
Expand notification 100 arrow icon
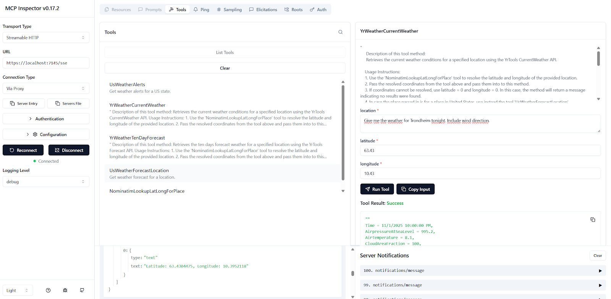coord(600,271)
